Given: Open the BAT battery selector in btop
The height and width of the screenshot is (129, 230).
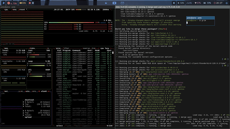Looking at the screenshot, I should pyautogui.click(x=68, y=10).
